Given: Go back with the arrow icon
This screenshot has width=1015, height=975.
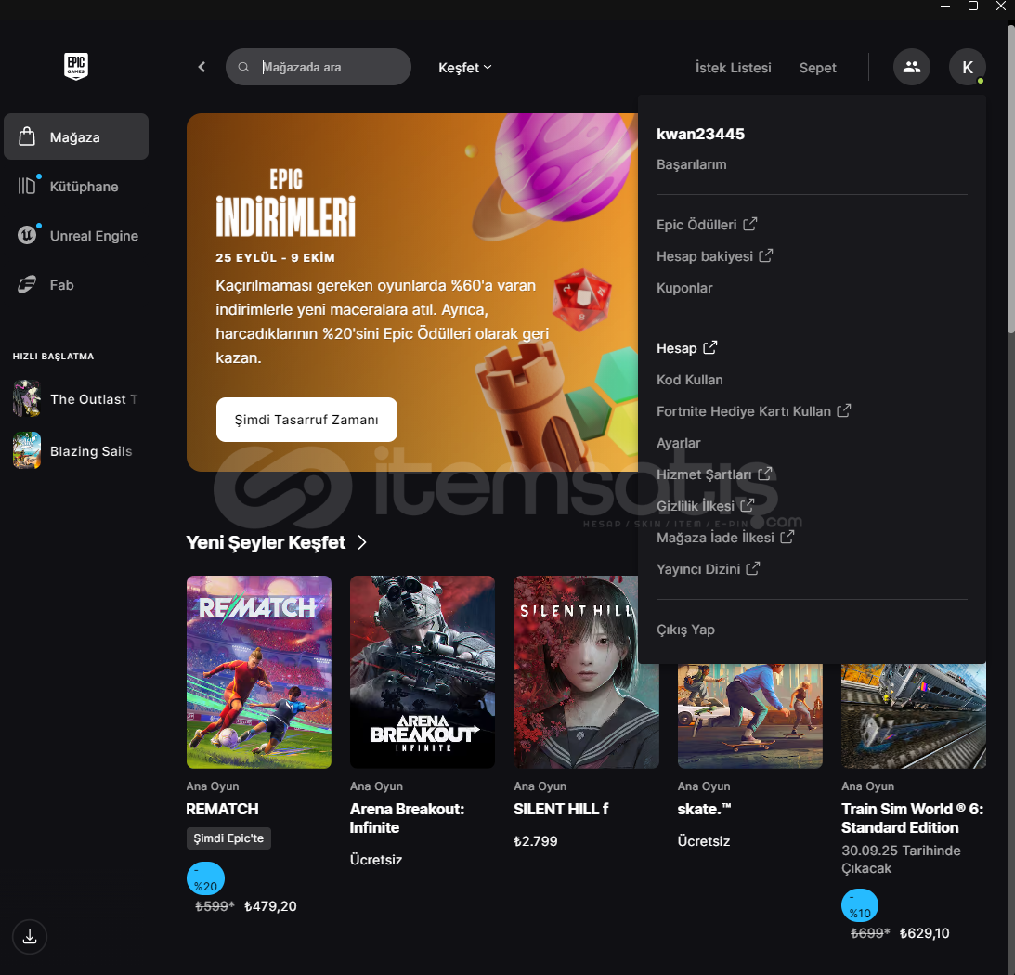Looking at the screenshot, I should click(202, 67).
